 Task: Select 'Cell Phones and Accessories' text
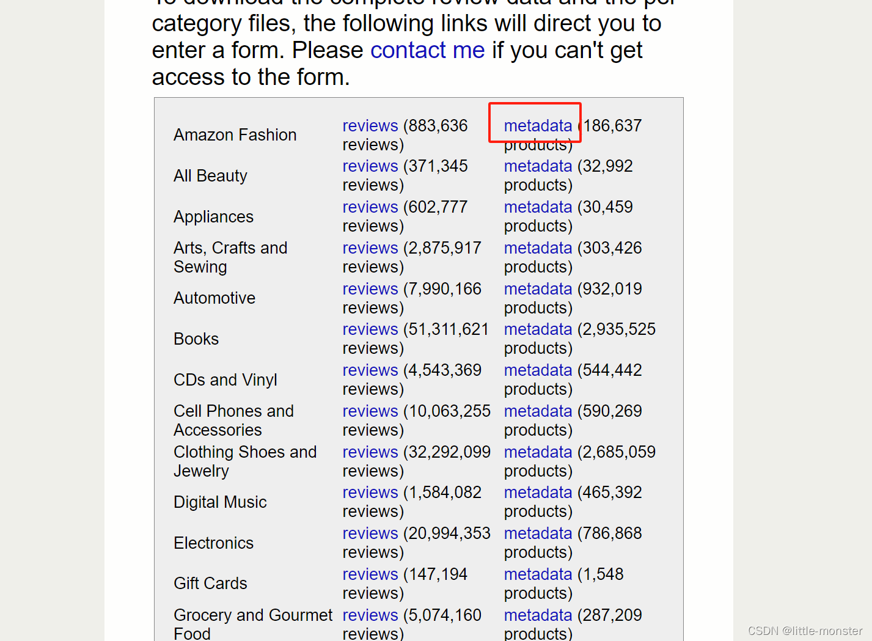[233, 420]
